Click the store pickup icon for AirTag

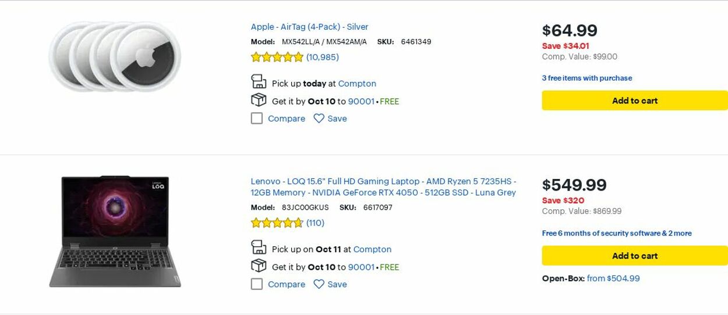pyautogui.click(x=259, y=82)
